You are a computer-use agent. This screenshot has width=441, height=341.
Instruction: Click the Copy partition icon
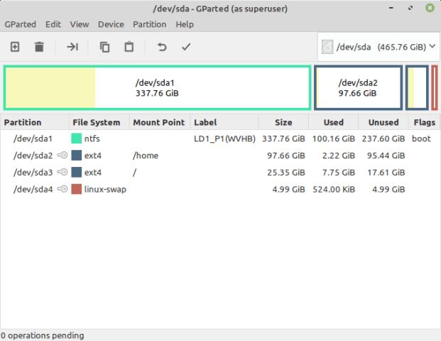click(105, 47)
